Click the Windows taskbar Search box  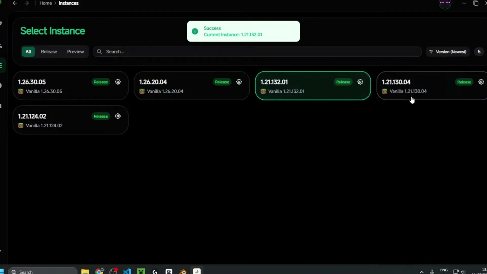pos(43,271)
